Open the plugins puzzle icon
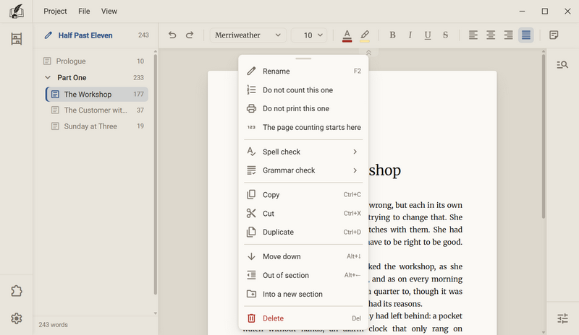This screenshot has width=579, height=335. tap(16, 291)
